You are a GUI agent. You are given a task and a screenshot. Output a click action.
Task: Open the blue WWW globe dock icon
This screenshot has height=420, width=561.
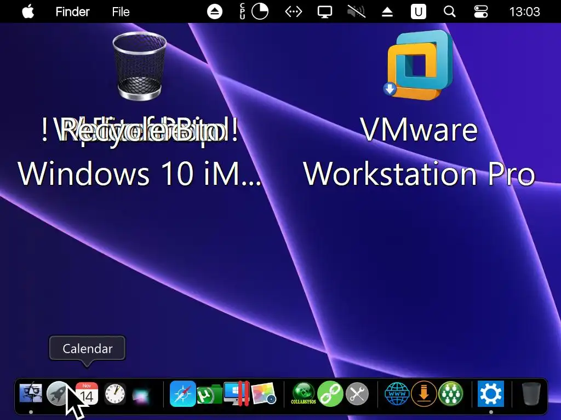click(x=397, y=394)
